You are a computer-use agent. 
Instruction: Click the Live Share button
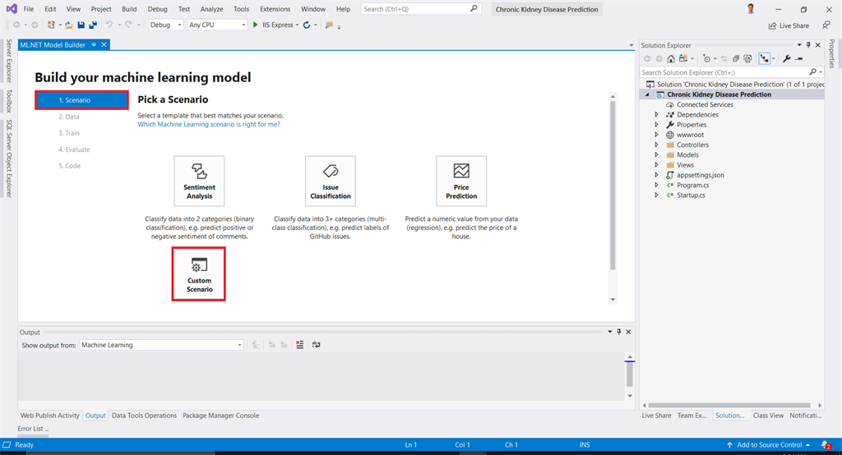point(788,25)
